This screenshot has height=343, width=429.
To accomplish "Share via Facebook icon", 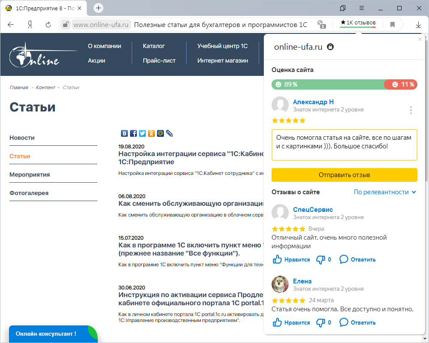I will tap(133, 133).
